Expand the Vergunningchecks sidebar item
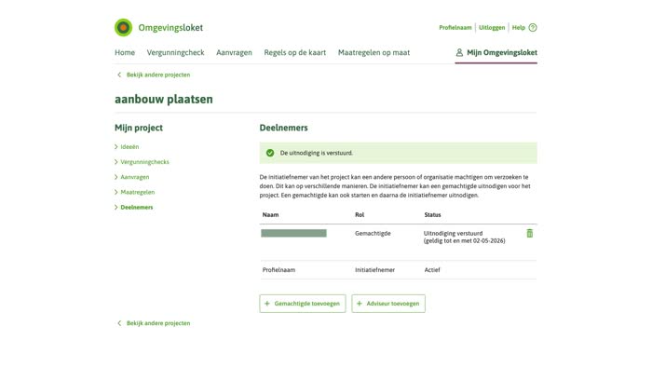The width and height of the screenshot is (652, 367). (x=144, y=162)
